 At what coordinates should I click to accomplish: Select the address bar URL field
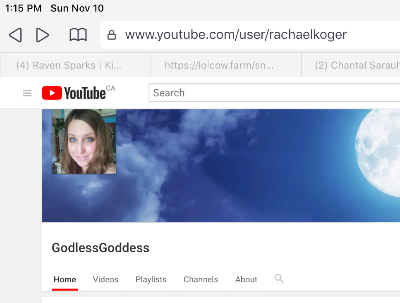250,35
